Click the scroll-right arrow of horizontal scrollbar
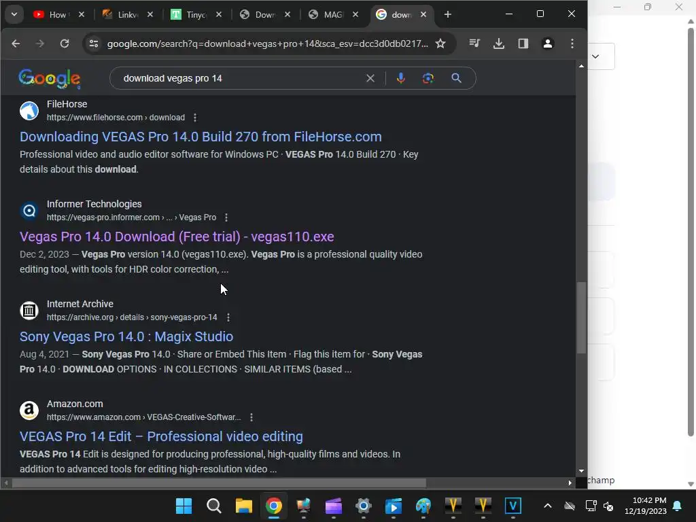This screenshot has width=696, height=522. click(570, 483)
